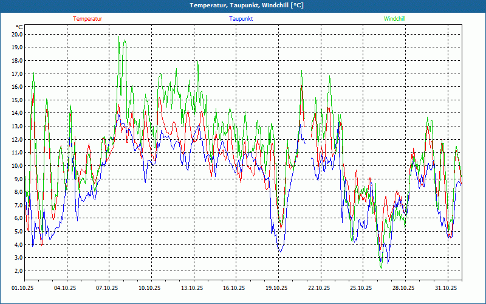This screenshot has width=486, height=304.
Task: Click the '°C' unit label above the y-axis
Action: (x=19, y=27)
